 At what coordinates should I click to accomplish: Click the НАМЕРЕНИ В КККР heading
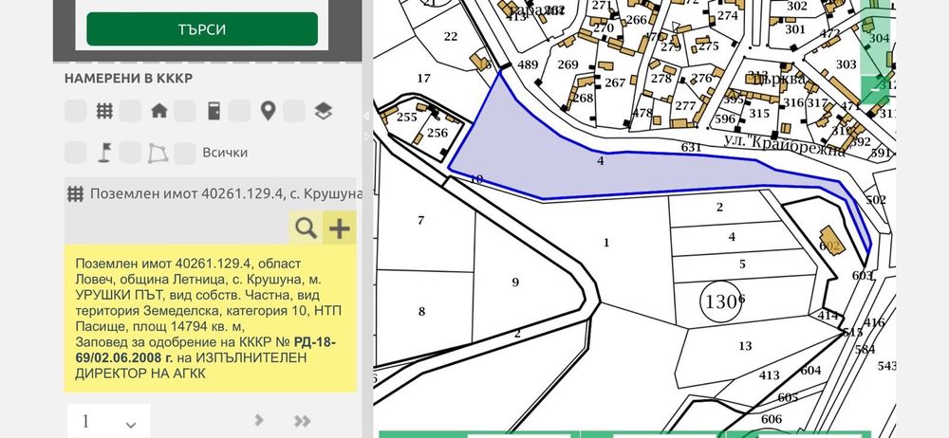pyautogui.click(x=129, y=79)
